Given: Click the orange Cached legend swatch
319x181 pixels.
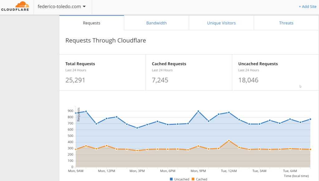Looking at the screenshot, I should [x=193, y=179].
